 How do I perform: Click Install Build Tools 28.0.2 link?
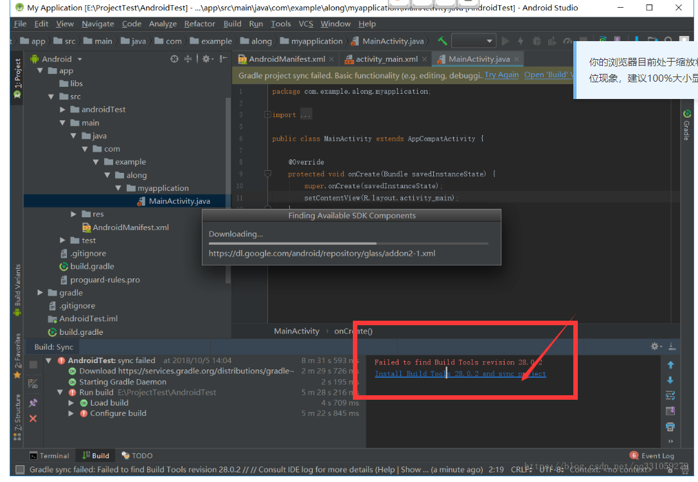pyautogui.click(x=460, y=374)
